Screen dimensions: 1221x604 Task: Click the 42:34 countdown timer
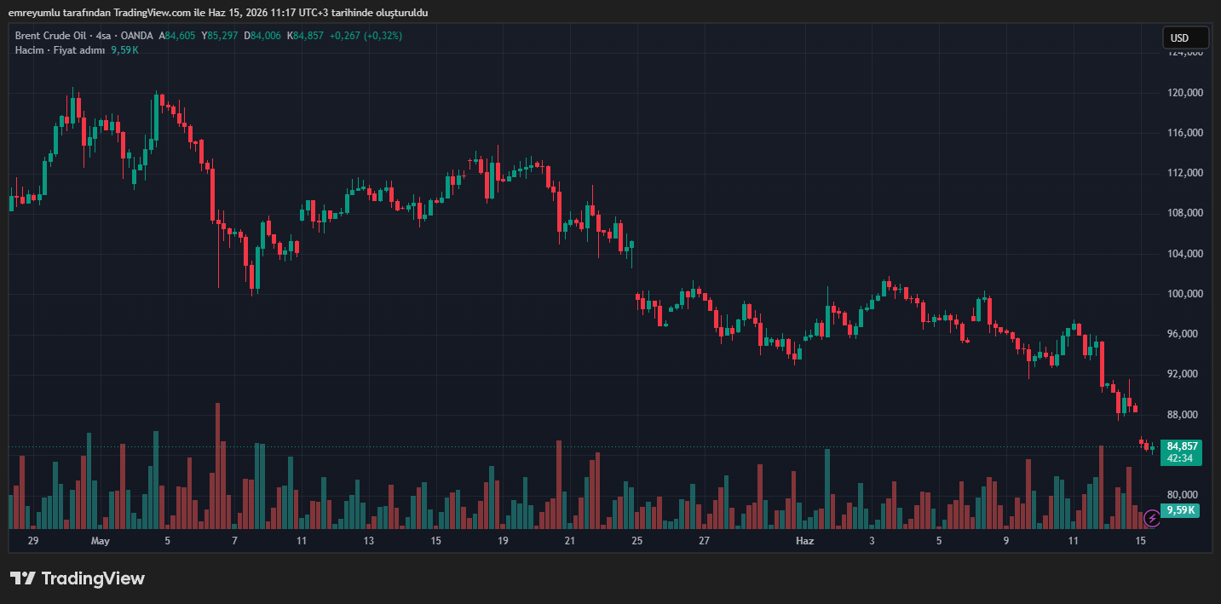click(1182, 458)
